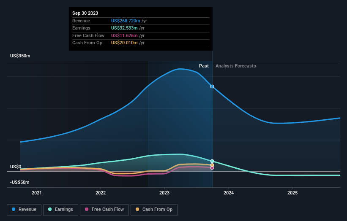Click the blue Revenue data point marker
This screenshot has width=347, height=221.
tap(212, 86)
